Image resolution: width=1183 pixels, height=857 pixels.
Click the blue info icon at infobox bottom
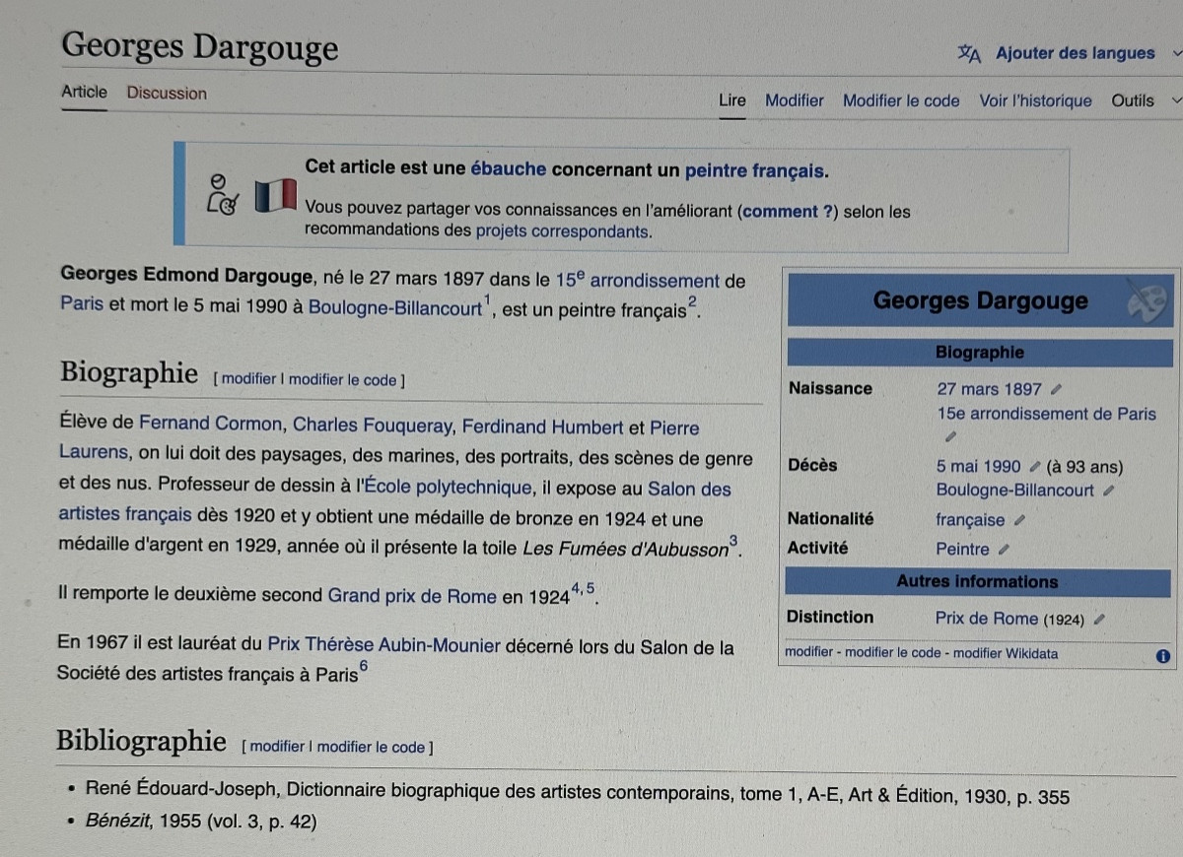1162,655
